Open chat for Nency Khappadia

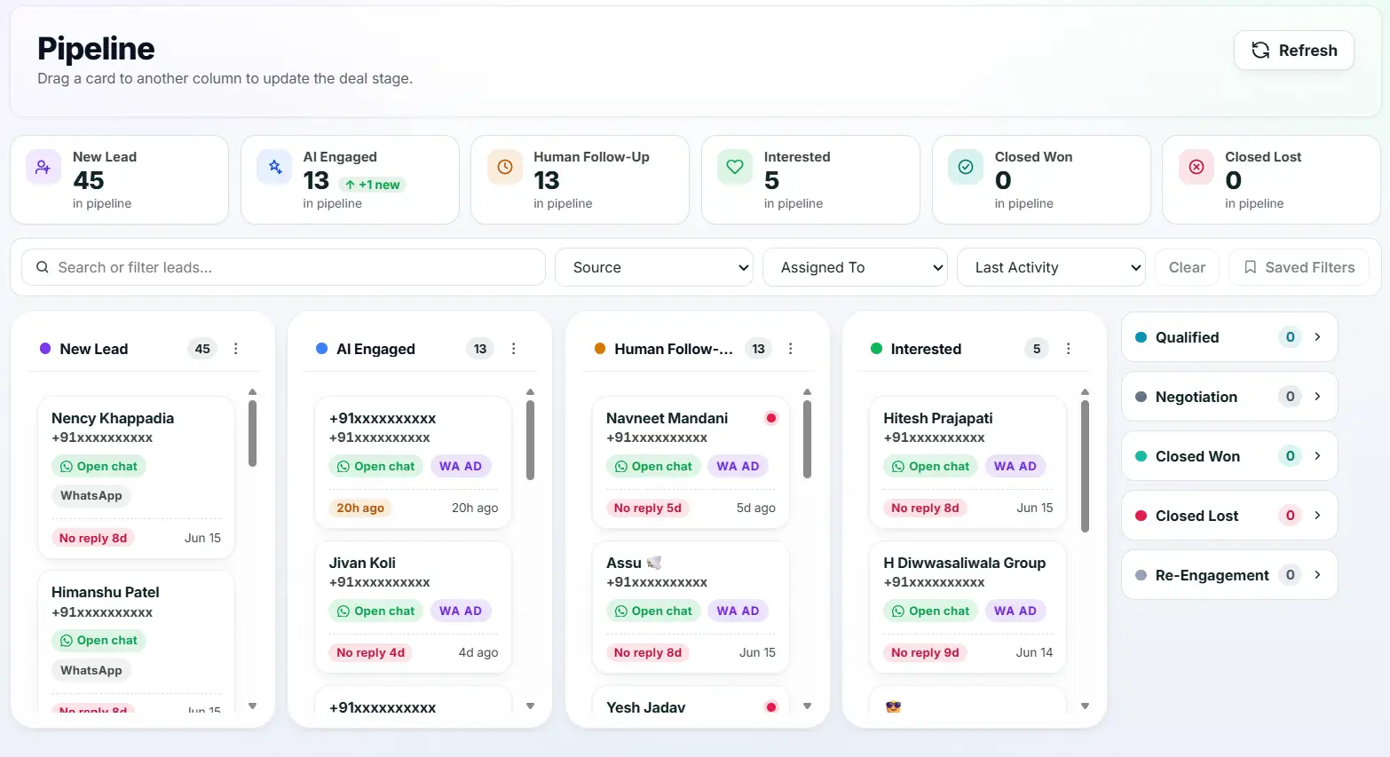point(99,466)
